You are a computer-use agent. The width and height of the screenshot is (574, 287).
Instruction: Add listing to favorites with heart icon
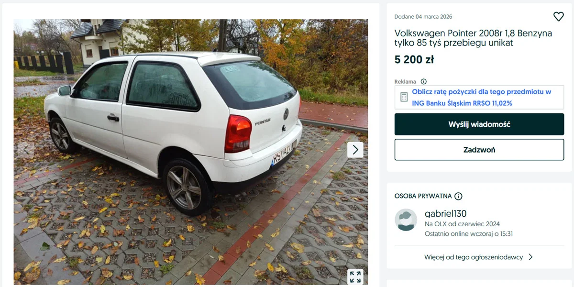(558, 17)
